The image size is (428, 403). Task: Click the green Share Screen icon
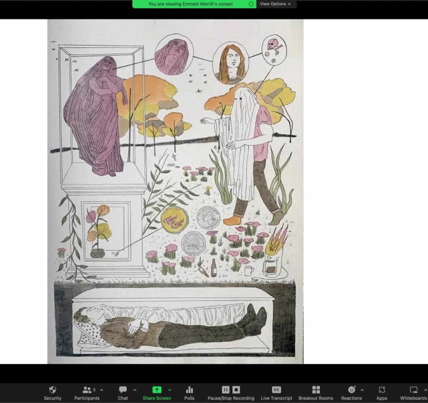157,390
